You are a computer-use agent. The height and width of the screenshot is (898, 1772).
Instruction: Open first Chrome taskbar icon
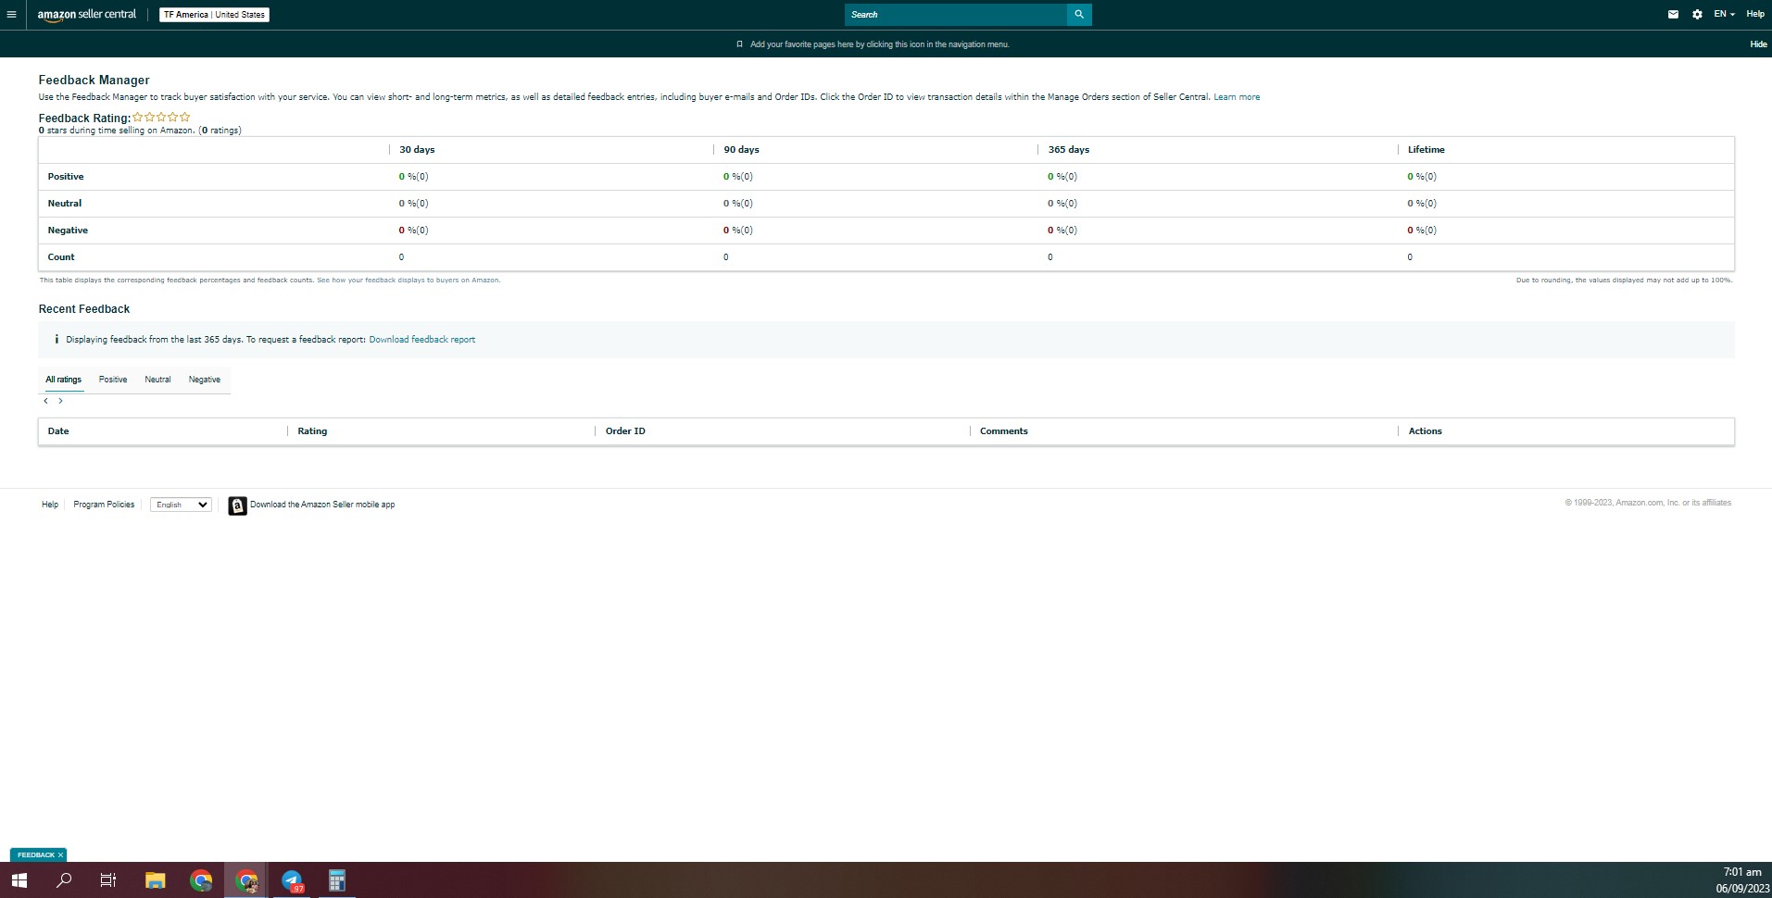tap(201, 880)
